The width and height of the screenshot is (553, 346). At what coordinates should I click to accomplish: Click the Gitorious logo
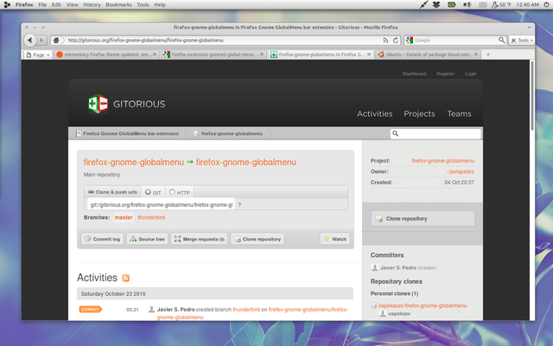tap(126, 104)
